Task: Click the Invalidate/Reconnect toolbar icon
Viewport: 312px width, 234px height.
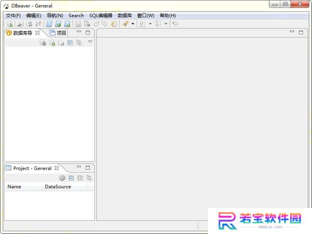Action: [30, 24]
